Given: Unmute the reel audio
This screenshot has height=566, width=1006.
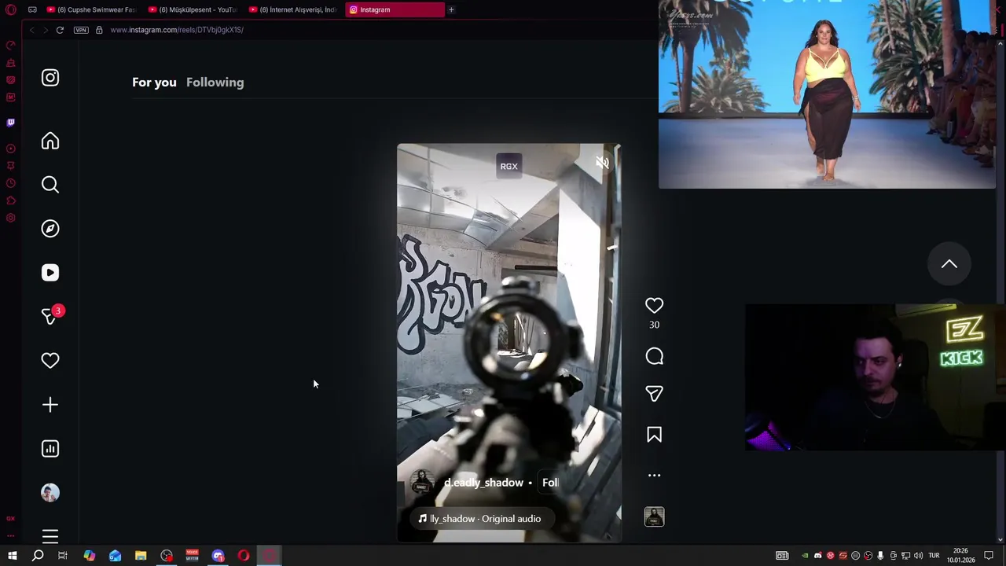Looking at the screenshot, I should pyautogui.click(x=602, y=163).
